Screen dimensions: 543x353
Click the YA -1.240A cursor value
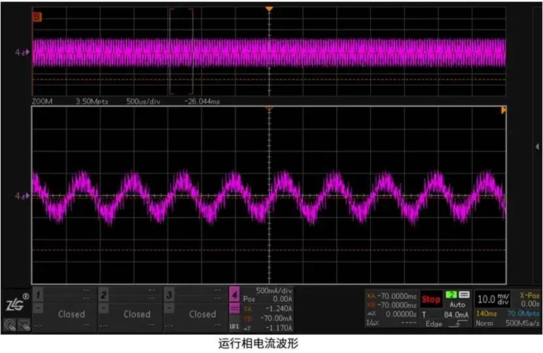click(279, 309)
